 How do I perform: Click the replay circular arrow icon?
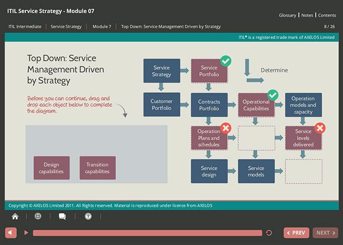pos(269,233)
